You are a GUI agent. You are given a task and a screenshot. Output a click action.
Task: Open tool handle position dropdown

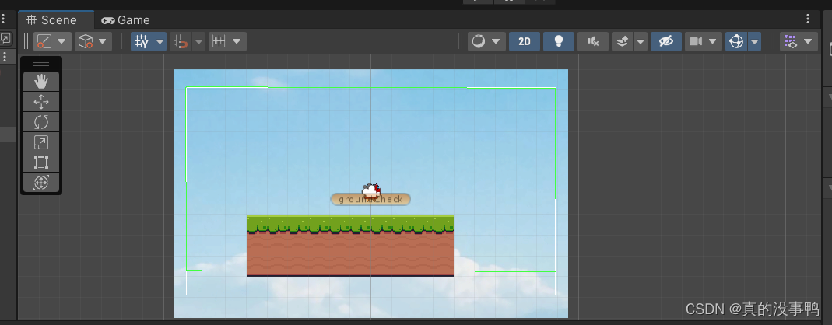(62, 41)
